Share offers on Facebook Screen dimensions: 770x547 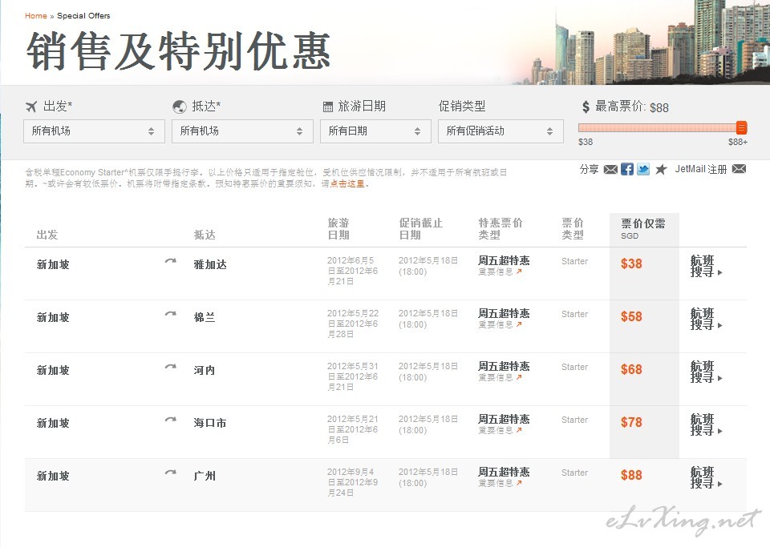pyautogui.click(x=627, y=170)
